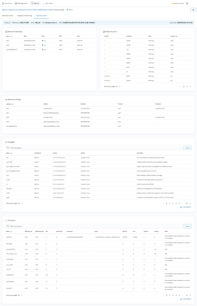Open settings via the top-right gear icon
Image resolution: width=197 pixels, height=306 pixels.
pyautogui.click(x=187, y=3)
